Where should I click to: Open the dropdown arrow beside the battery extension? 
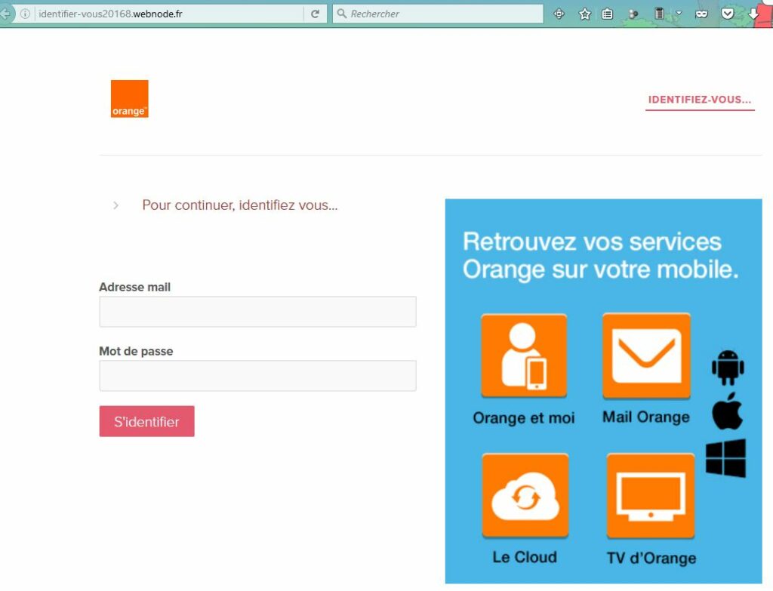pos(678,12)
